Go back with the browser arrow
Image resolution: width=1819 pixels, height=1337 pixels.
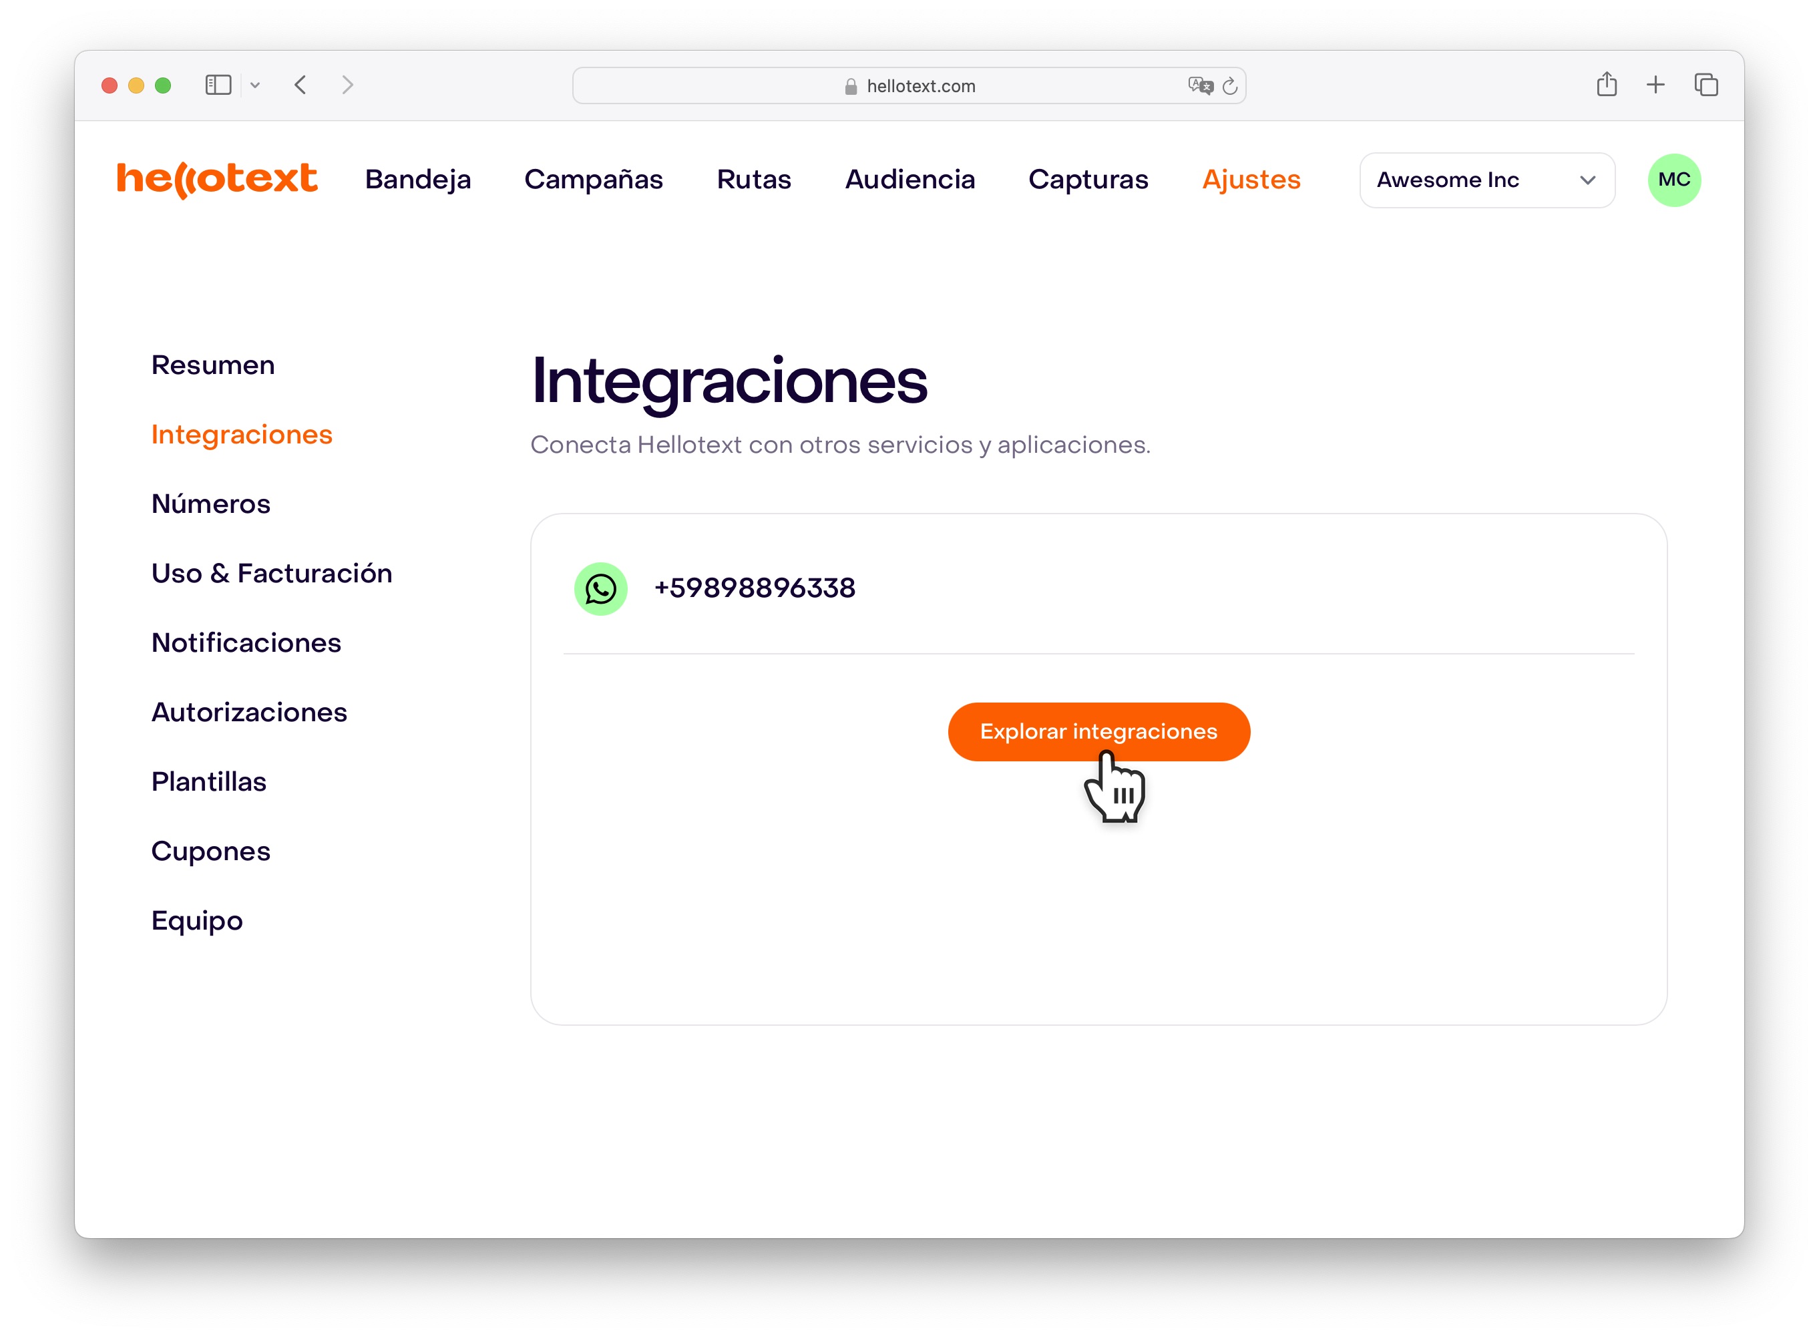point(300,85)
